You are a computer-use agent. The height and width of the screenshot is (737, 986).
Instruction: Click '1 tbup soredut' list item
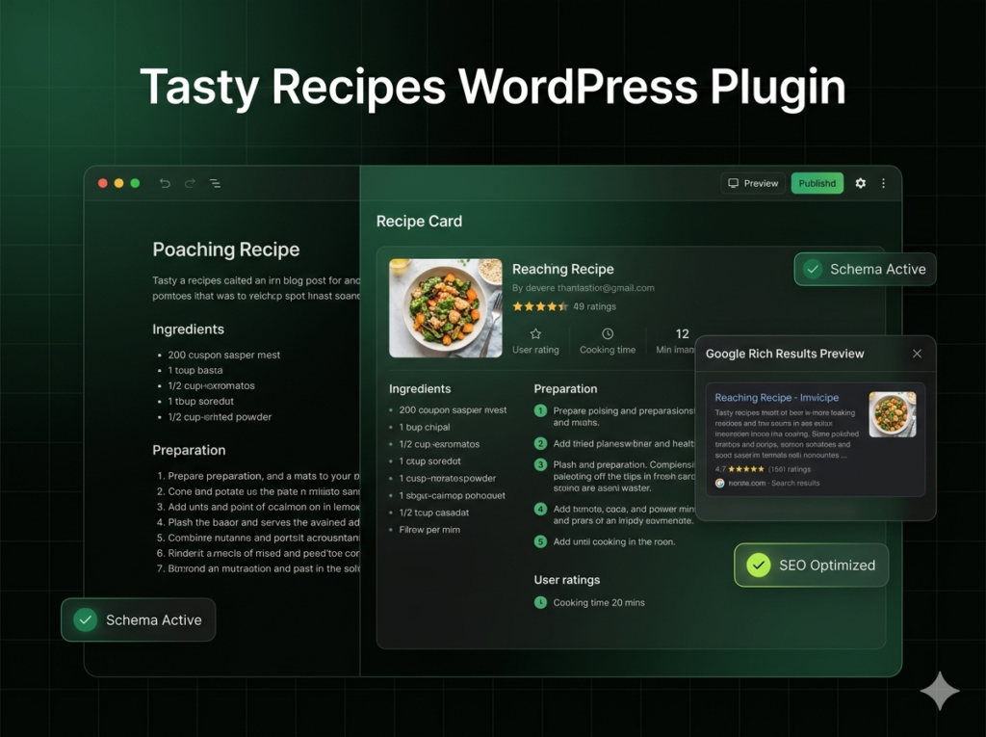[200, 401]
